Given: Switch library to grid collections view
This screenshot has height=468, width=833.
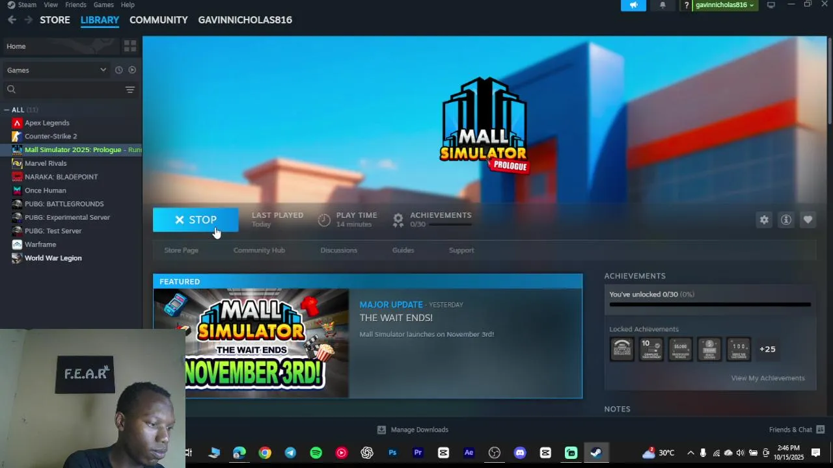Looking at the screenshot, I should point(130,46).
